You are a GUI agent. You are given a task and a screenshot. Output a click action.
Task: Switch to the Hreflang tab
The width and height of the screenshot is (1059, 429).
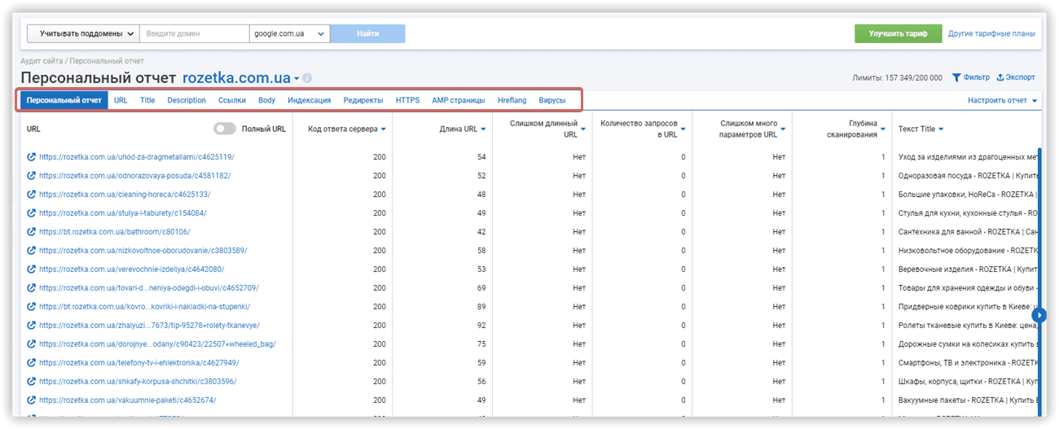point(512,100)
